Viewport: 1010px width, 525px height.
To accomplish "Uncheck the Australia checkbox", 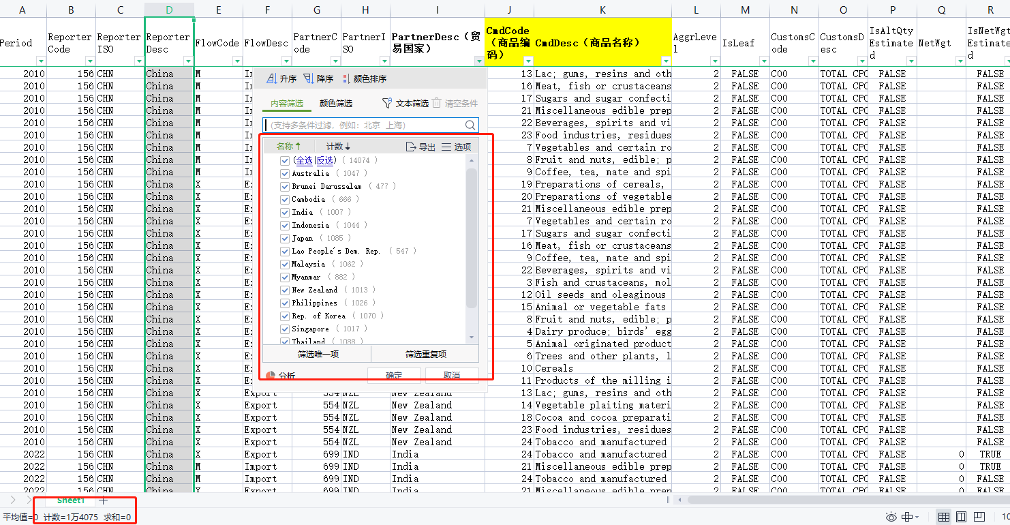I will click(286, 173).
